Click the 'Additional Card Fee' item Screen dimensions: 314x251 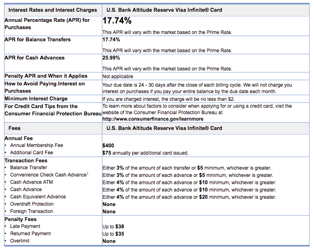coord(32,153)
